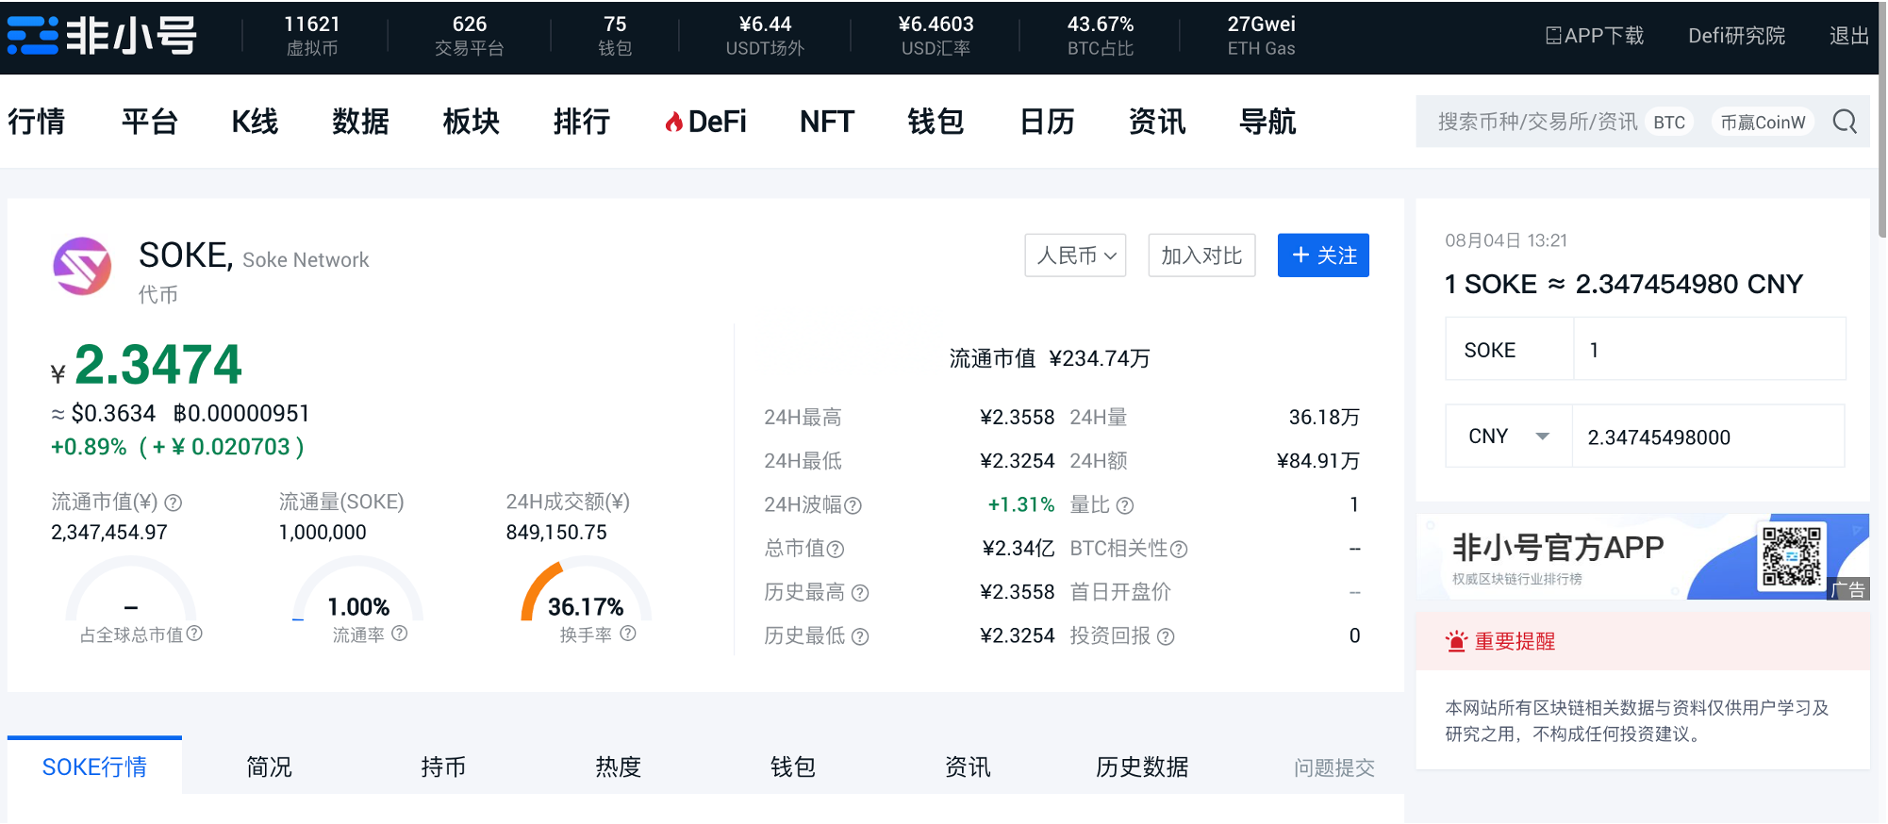Click help icon beside 历史最高
The width and height of the screenshot is (1888, 824).
(x=860, y=593)
